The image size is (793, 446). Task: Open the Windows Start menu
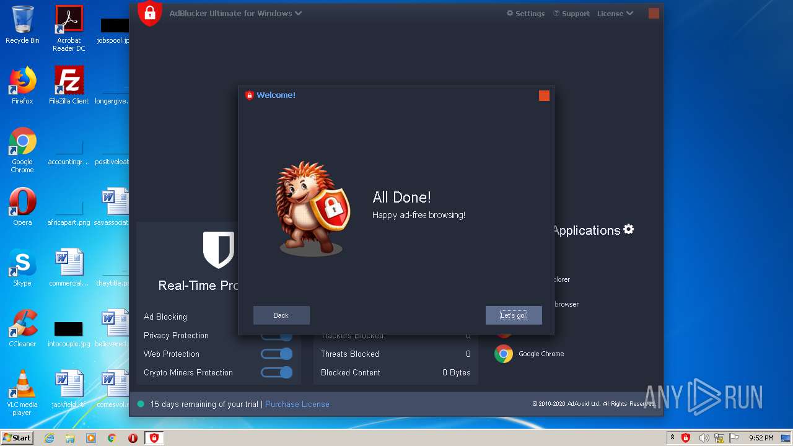coord(17,437)
